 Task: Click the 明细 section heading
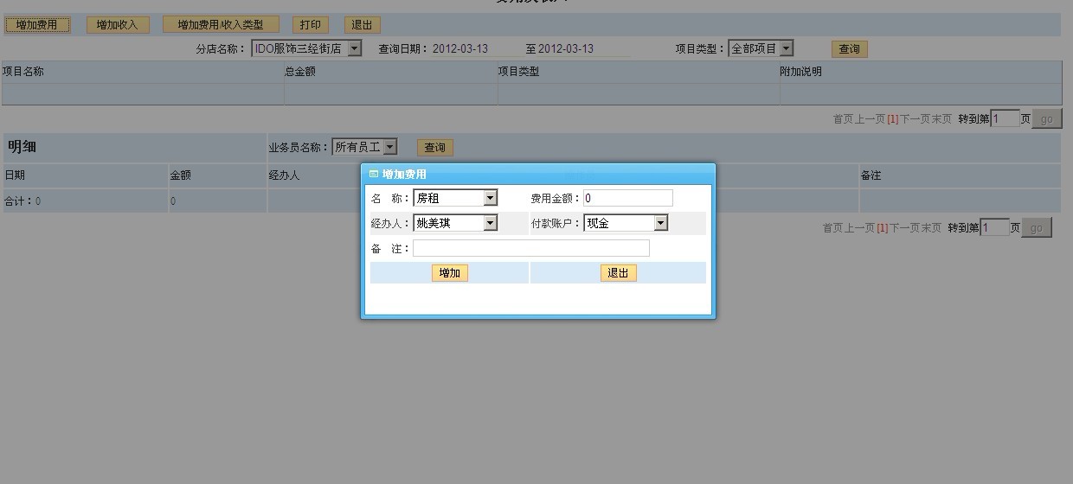pos(22,147)
